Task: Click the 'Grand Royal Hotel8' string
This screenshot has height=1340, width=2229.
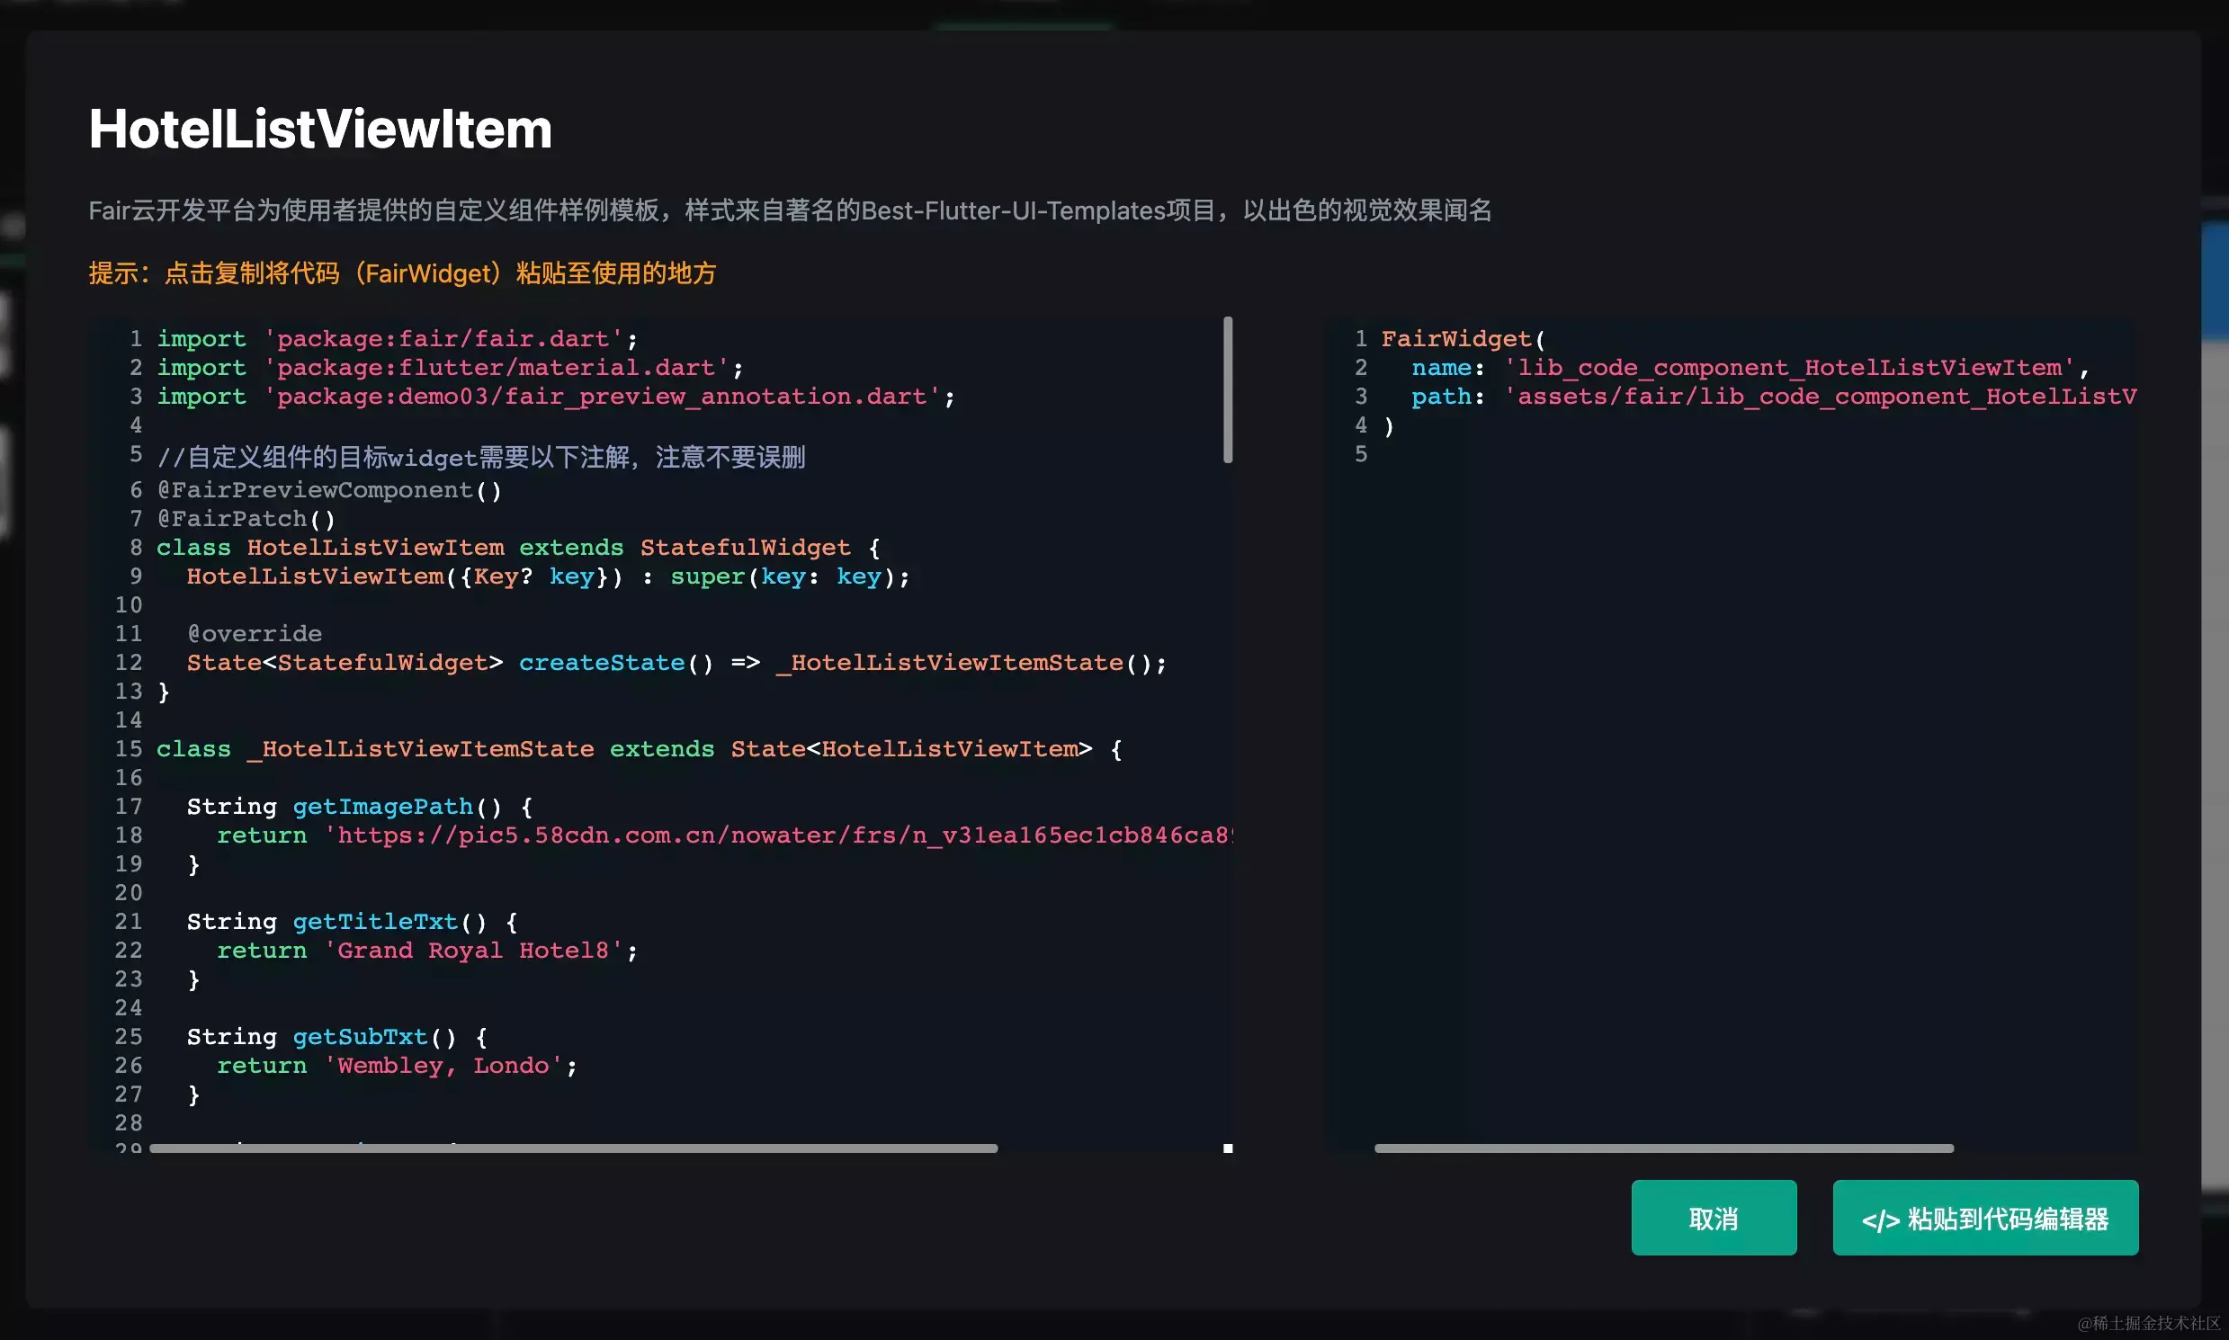Action: tap(474, 950)
